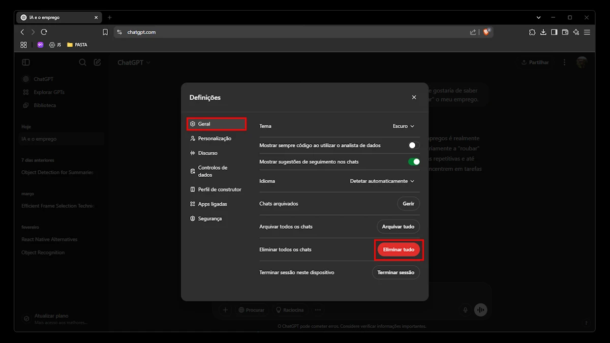Open the browser downloads icon

(543, 32)
